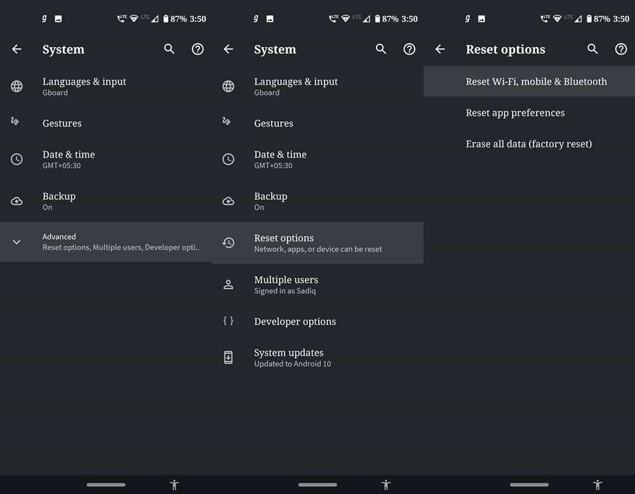Image resolution: width=635 pixels, height=494 pixels.
Task: Tap the accessibility button in the left screen
Action: coord(175,484)
